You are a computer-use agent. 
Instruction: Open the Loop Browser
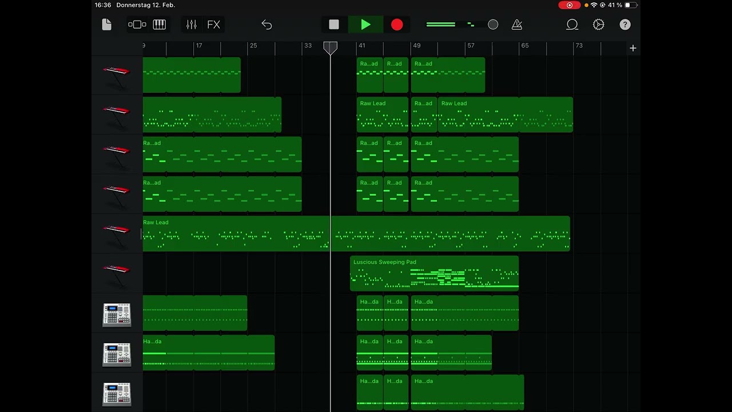572,25
